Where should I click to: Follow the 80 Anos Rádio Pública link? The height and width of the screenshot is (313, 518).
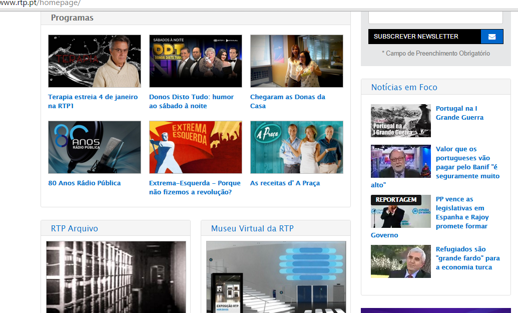pyautogui.click(x=85, y=183)
